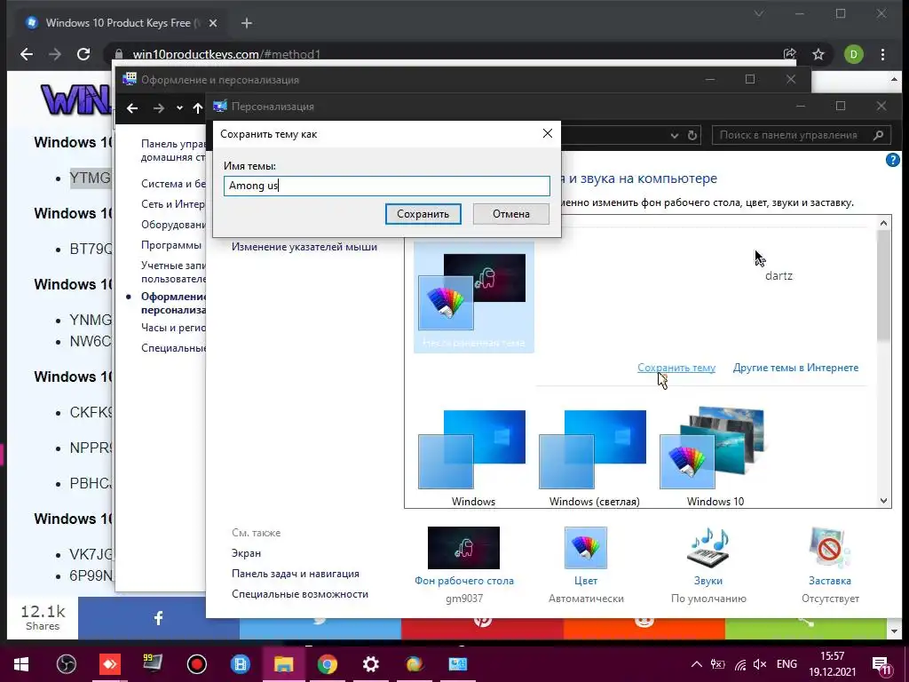909x682 pixels.
Task: Open Фон рабочего стола settings icon
Action: pyautogui.click(x=463, y=548)
